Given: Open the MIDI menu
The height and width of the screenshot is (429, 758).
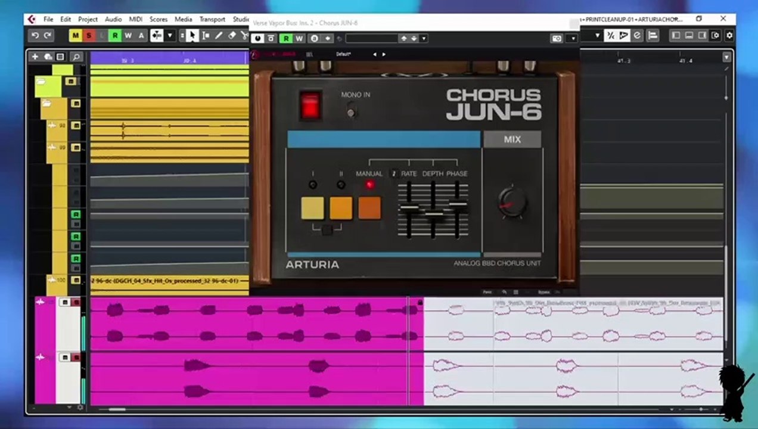Looking at the screenshot, I should 136,19.
